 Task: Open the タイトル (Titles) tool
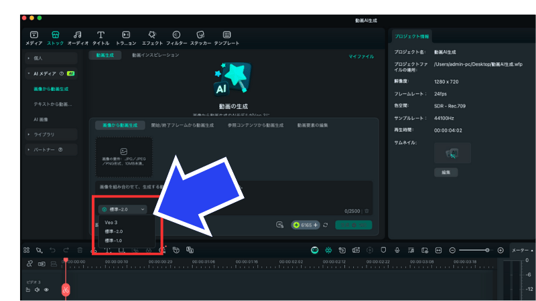point(100,34)
